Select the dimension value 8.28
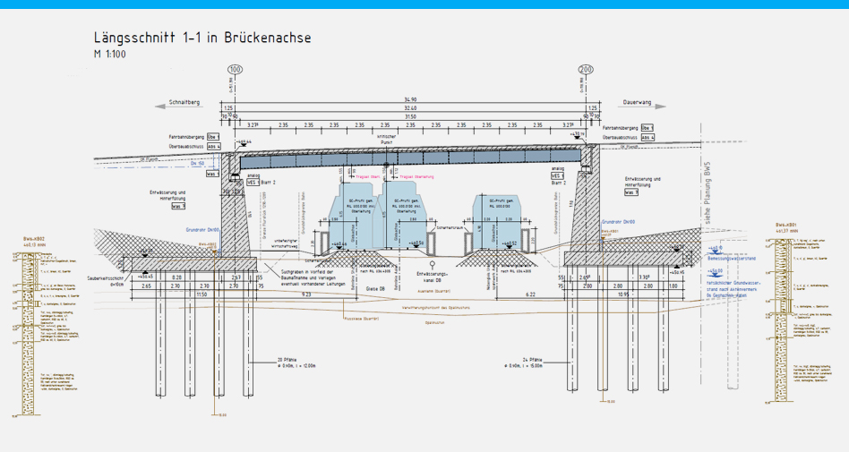This screenshot has height=452, width=849. pos(176,277)
